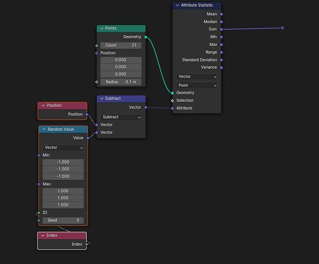
Task: Click the Radius input socket
Action: [97, 82]
